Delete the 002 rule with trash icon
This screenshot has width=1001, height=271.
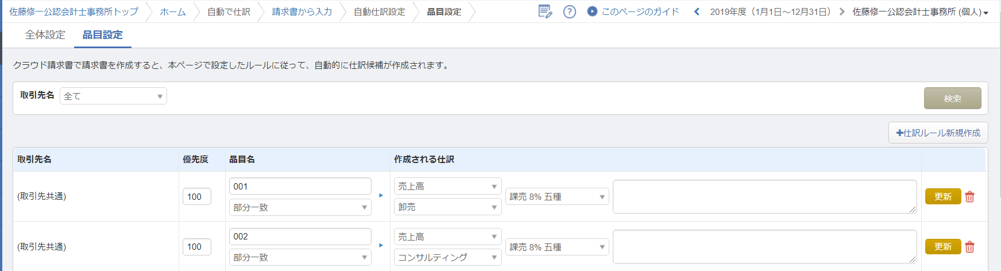tap(970, 247)
